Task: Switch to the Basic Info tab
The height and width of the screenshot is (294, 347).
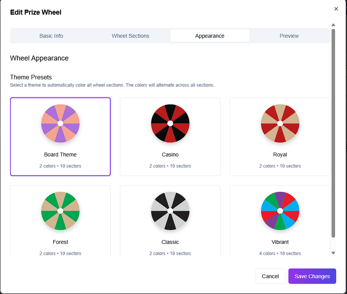Action: coord(51,36)
